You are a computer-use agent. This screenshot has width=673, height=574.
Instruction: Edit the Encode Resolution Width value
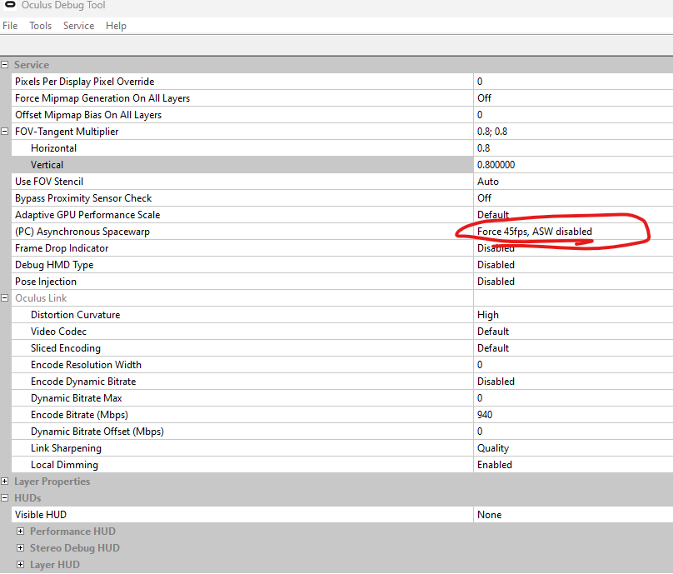click(573, 365)
